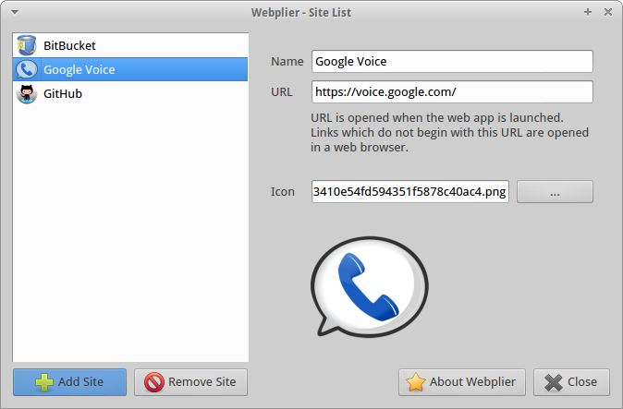Viewport: 623px width, 409px height.
Task: Click the gray X icon on Close button
Action: (554, 382)
